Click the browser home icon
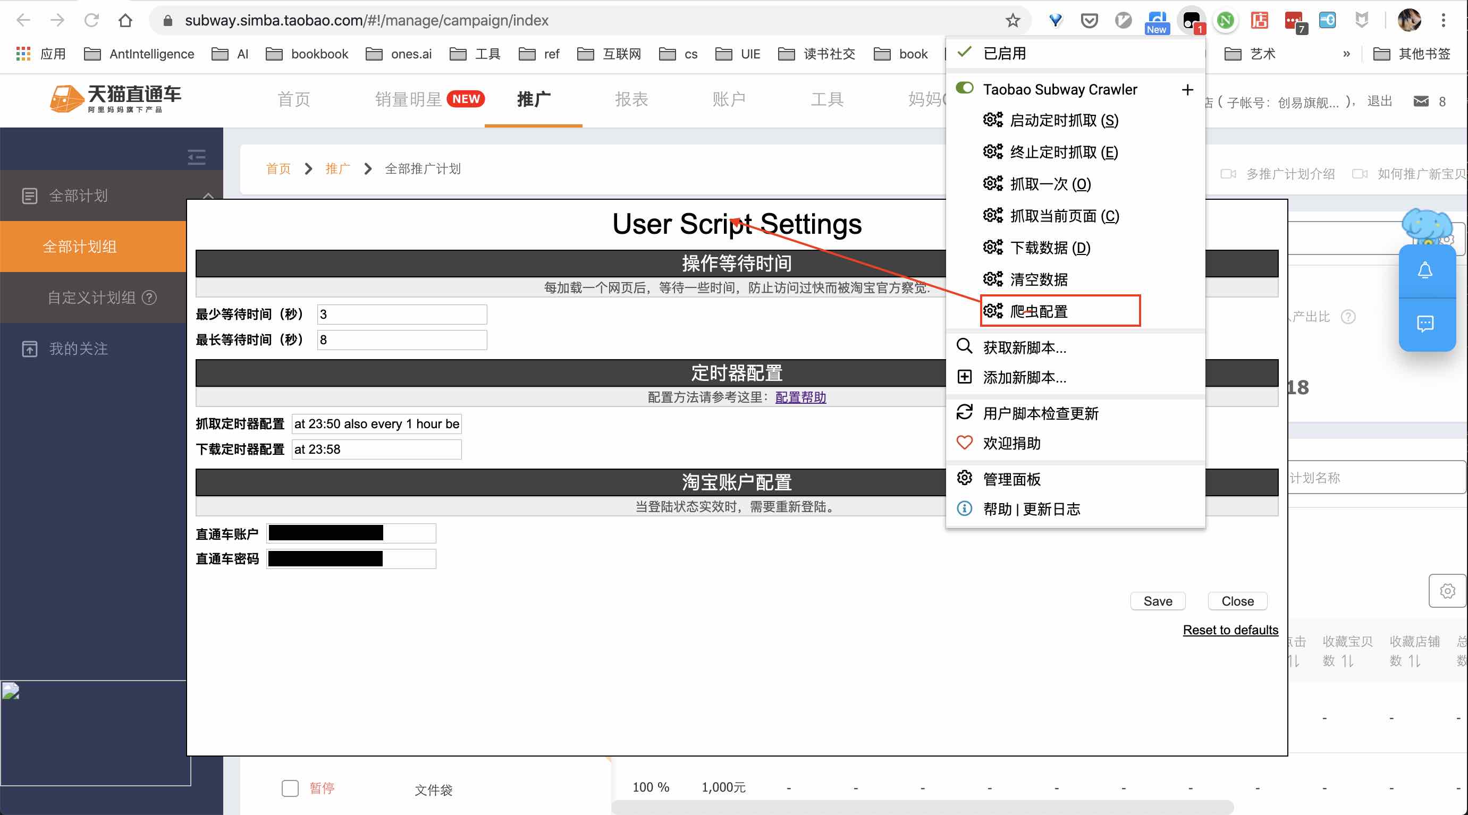Image resolution: width=1468 pixels, height=815 pixels. (125, 21)
